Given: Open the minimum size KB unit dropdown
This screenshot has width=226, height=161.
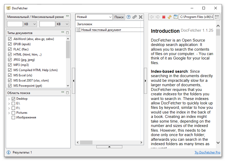Looking at the screenshot, I should click(30, 24).
